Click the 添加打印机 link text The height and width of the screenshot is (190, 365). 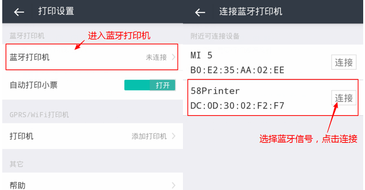point(149,136)
